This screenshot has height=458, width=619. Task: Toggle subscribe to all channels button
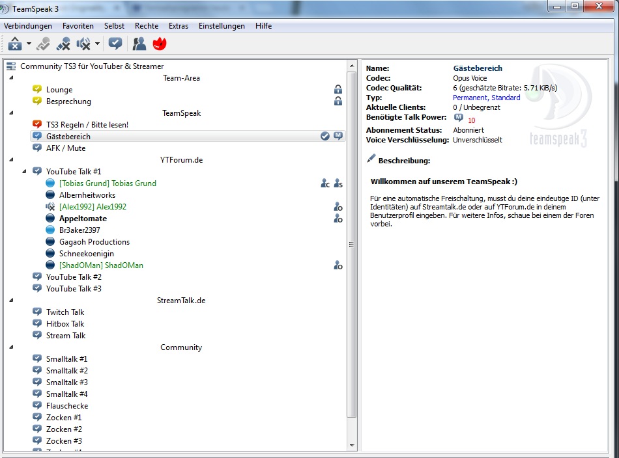pyautogui.click(x=115, y=44)
